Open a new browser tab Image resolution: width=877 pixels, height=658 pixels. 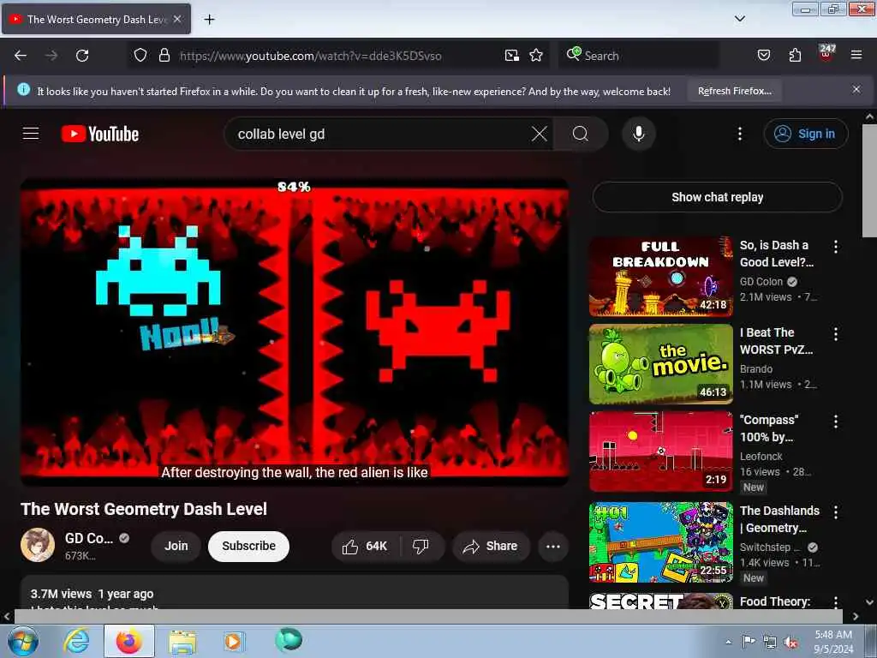[209, 20]
